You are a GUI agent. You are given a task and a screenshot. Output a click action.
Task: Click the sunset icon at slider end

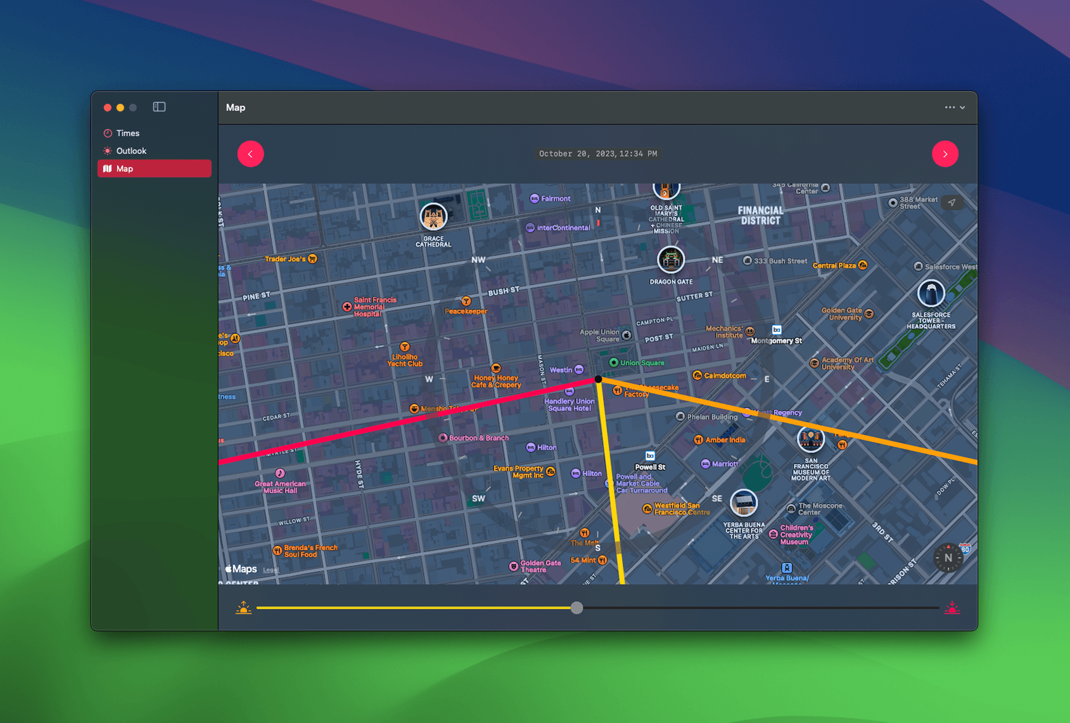(952, 608)
